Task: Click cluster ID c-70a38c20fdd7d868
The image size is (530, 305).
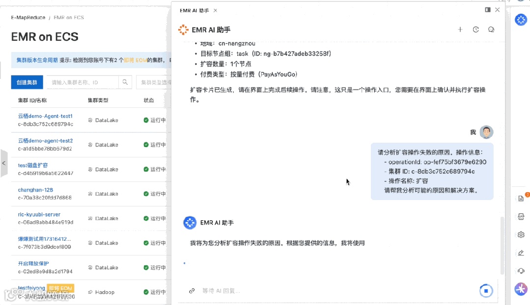Action: [45, 198]
